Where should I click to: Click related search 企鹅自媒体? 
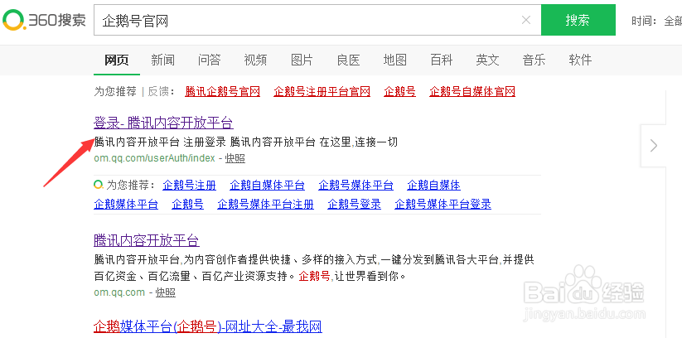pyautogui.click(x=433, y=186)
